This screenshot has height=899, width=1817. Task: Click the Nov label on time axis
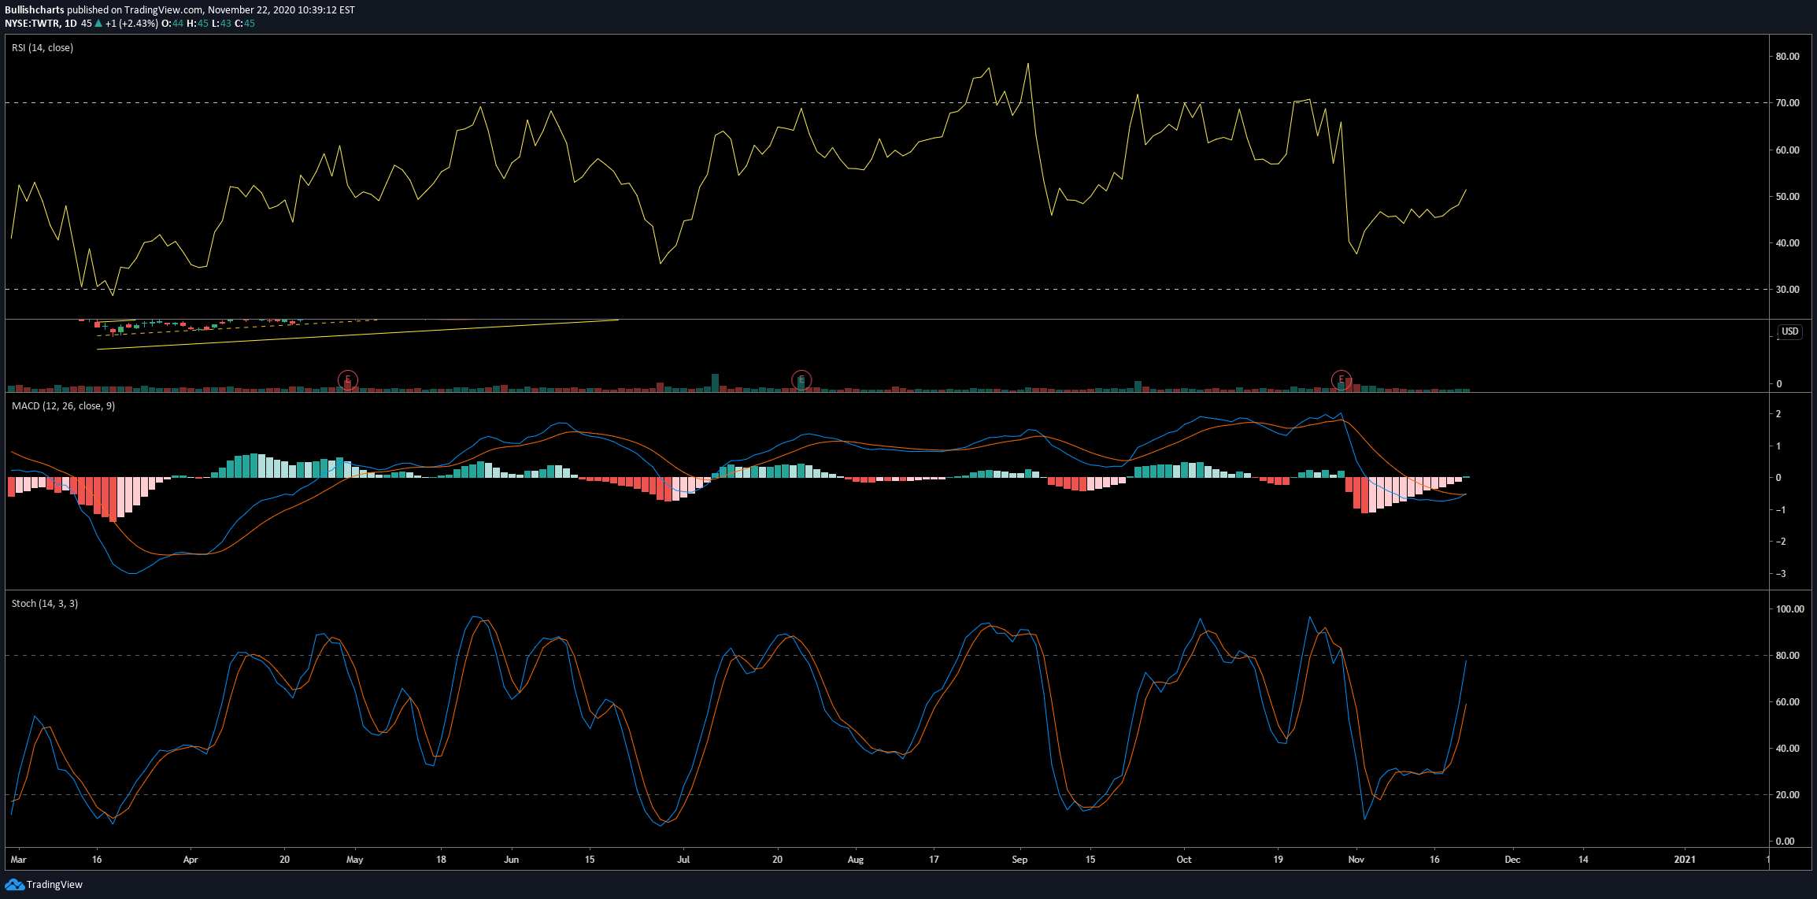point(1356,860)
